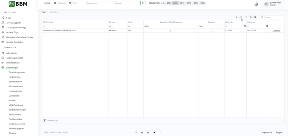
Task: Open Kostenstellen settings in the sidebar
Action: tap(15, 77)
